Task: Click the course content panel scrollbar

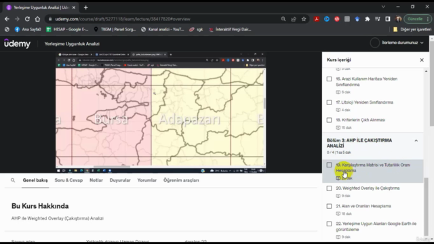Action: pos(426,206)
